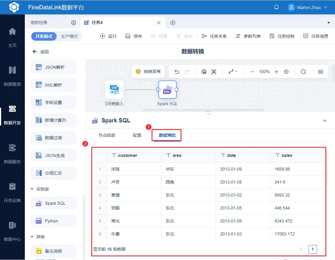Open the keyboard shortcuts icon
Screen dimensions: 335x260
320,72
